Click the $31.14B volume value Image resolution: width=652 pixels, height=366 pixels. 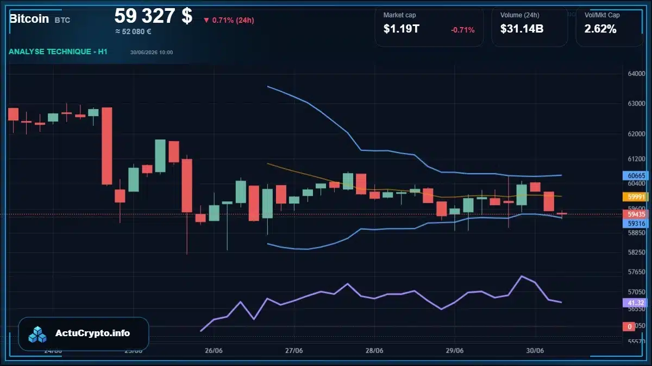coord(522,29)
